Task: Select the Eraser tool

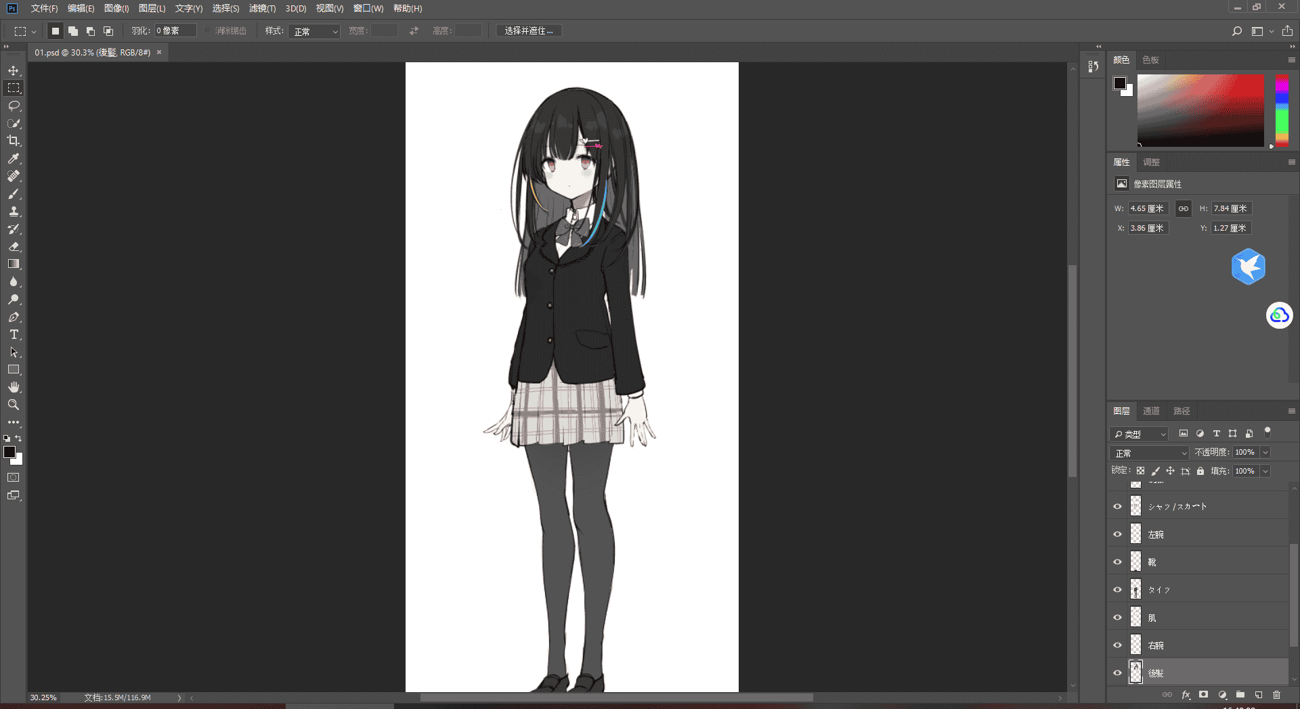Action: pos(14,246)
